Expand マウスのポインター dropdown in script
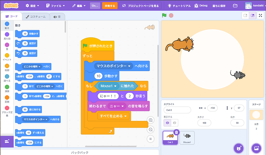Screen dimensions: 266x155 pyautogui.click(x=113, y=66)
